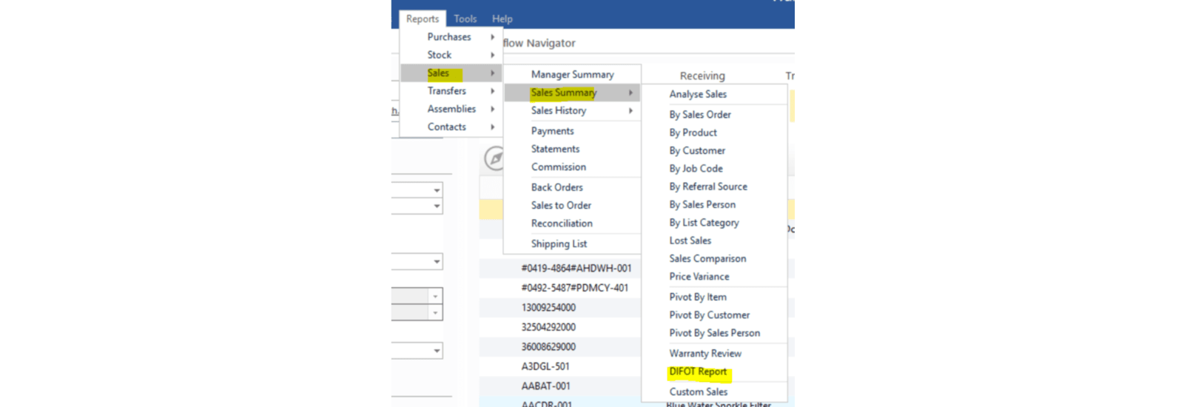The height and width of the screenshot is (407, 1184).
Task: Open the Sales Comparison report
Action: click(x=714, y=258)
